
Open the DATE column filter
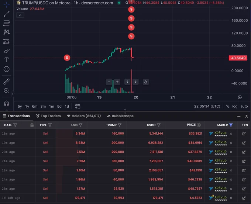[15, 125]
